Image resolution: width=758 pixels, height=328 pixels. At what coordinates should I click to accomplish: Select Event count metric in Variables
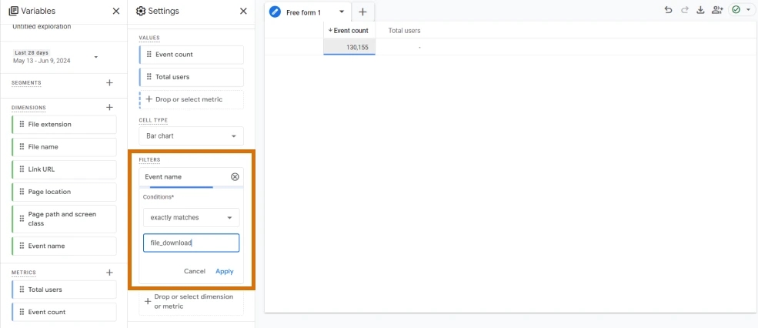click(64, 312)
